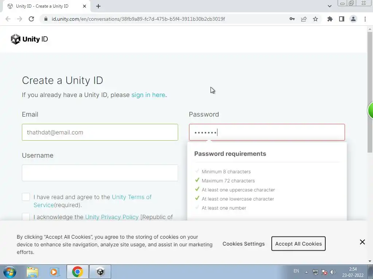Click the Cookies Settings button
Viewport: 373px width, 279px height.
244,244
